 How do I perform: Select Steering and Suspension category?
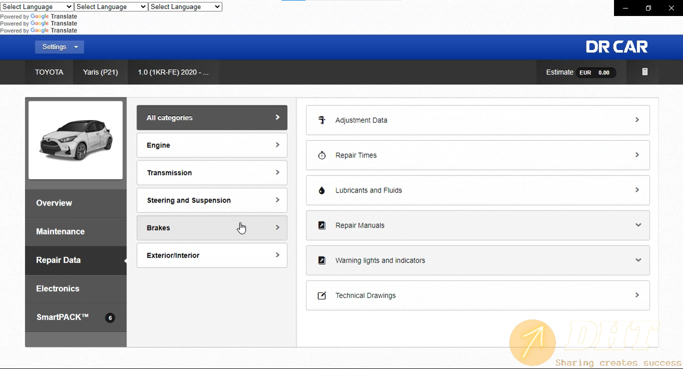coord(212,200)
